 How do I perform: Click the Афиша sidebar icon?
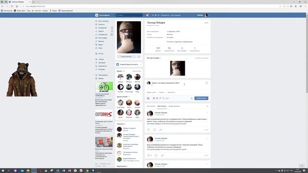click(x=96, y=78)
